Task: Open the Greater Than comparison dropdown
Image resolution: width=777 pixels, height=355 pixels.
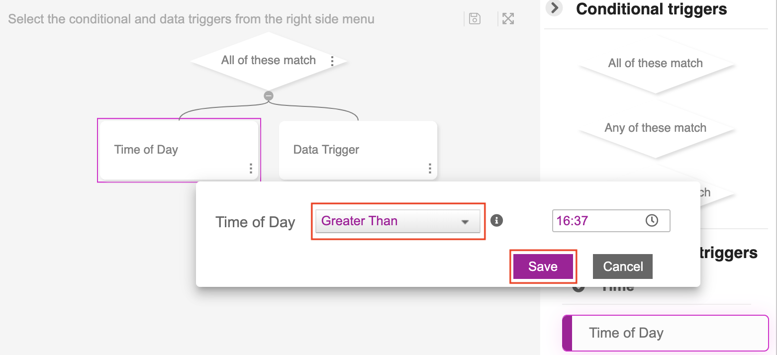Action: [397, 221]
